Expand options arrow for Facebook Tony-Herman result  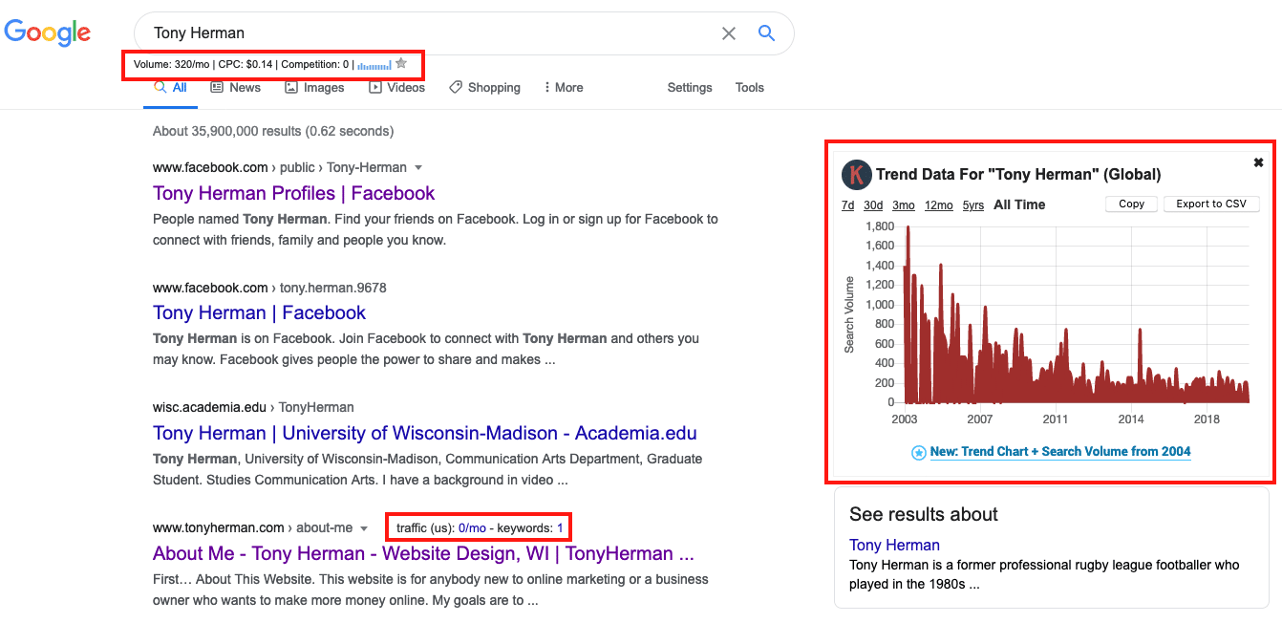[418, 168]
